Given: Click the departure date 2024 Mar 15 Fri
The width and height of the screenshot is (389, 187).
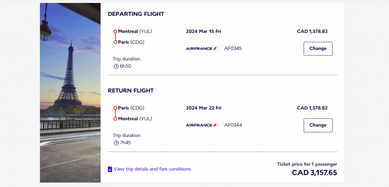Looking at the screenshot, I should point(204,31).
